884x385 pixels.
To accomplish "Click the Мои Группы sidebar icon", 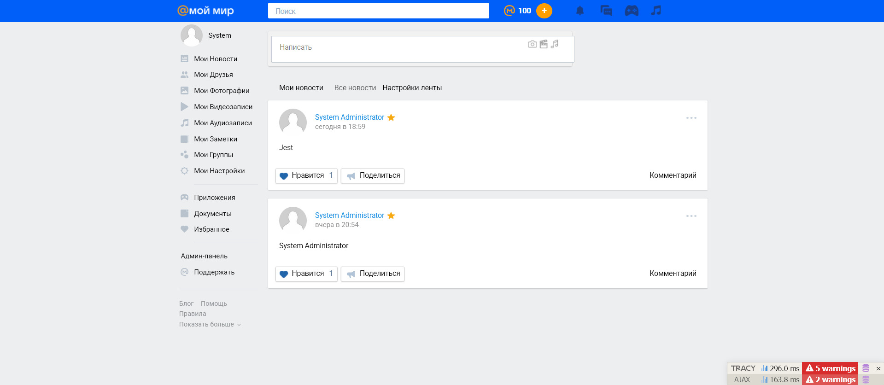I will click(x=184, y=155).
